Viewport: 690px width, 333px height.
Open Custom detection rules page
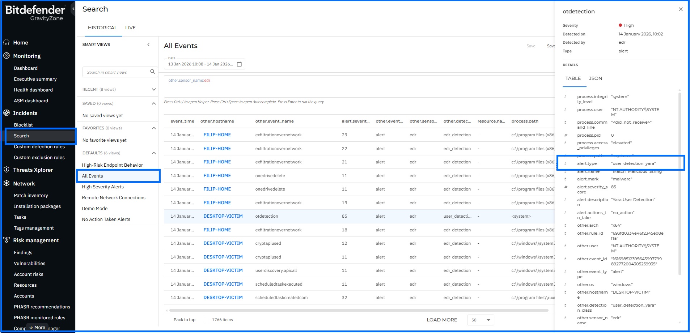[x=39, y=147]
